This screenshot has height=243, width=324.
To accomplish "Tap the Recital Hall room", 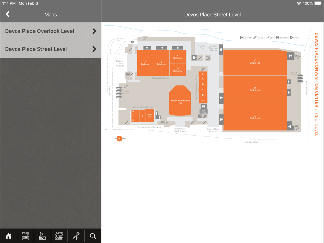I will click(x=149, y=116).
